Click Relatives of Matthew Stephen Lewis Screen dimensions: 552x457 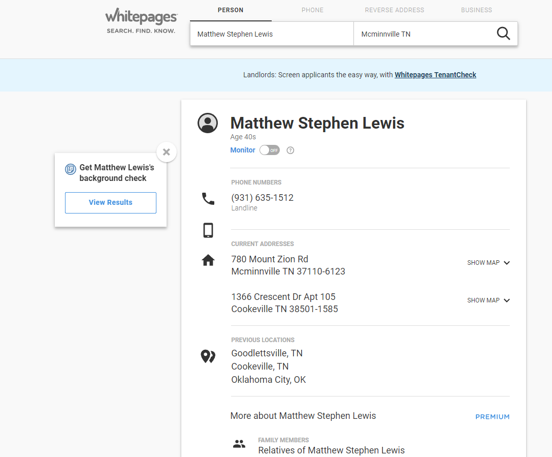click(331, 450)
